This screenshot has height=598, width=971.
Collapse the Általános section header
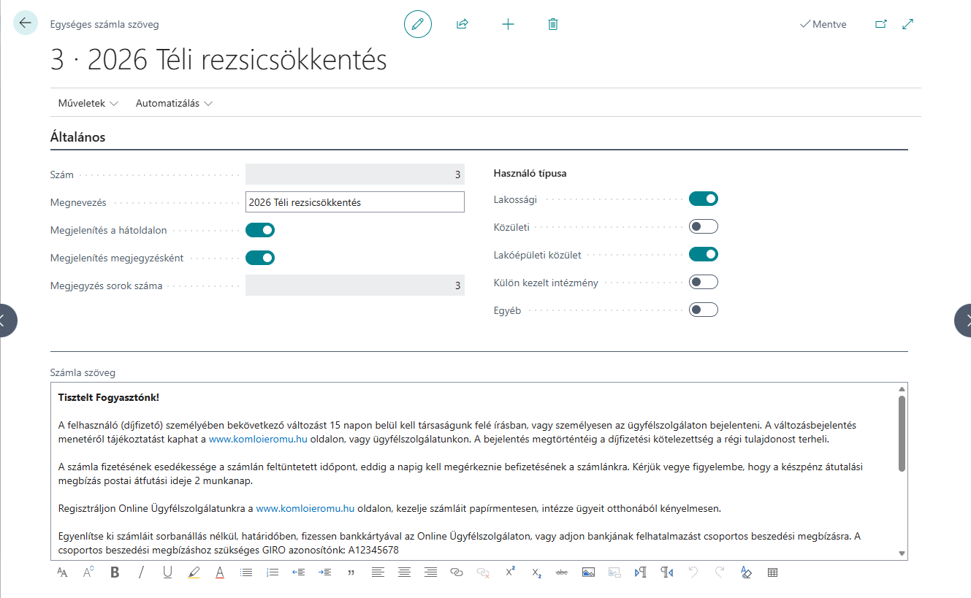click(x=78, y=137)
